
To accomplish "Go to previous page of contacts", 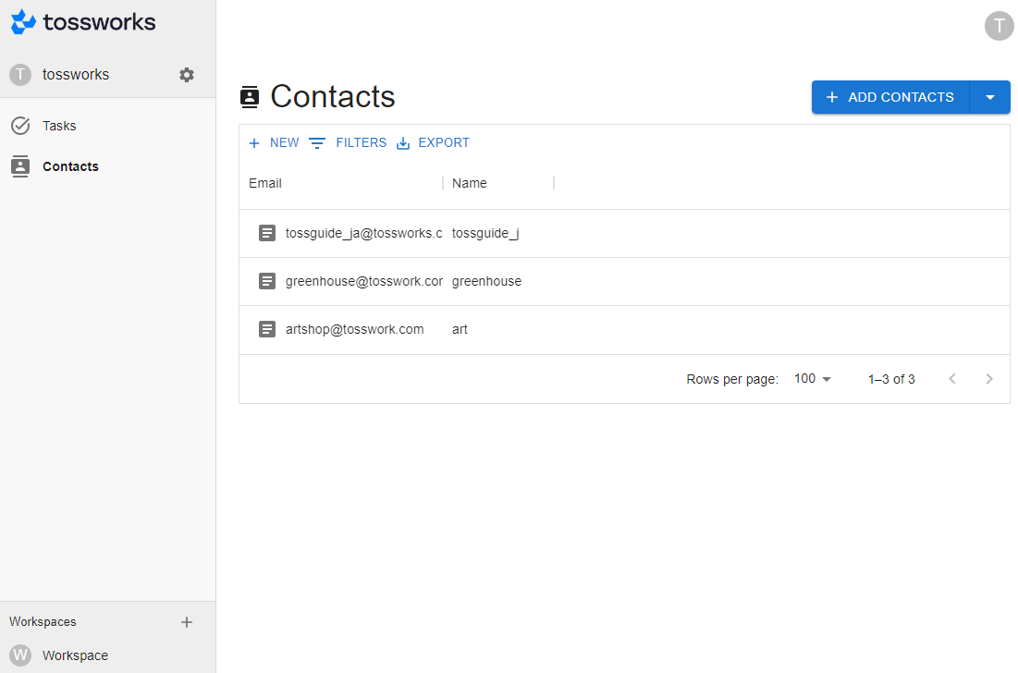I will tap(952, 379).
